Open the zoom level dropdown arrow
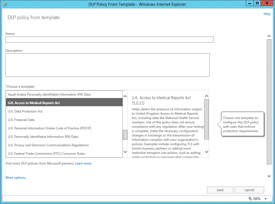275x204 pixels. (265, 199)
